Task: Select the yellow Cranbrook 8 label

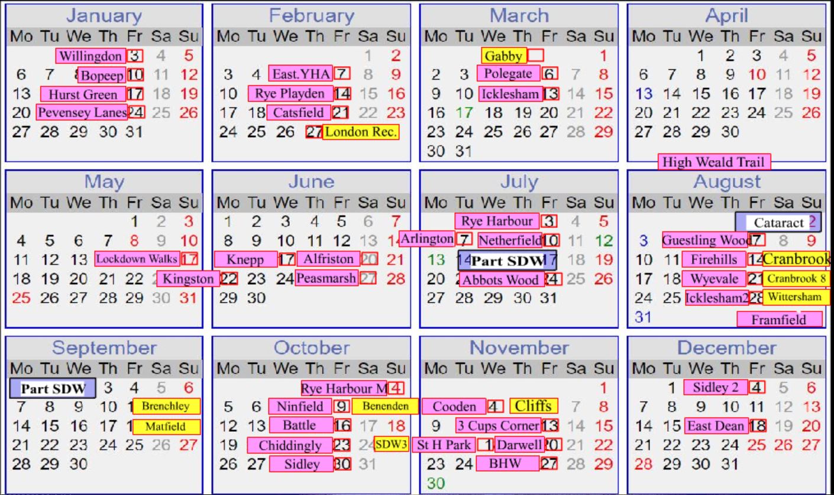Action: coord(796,278)
